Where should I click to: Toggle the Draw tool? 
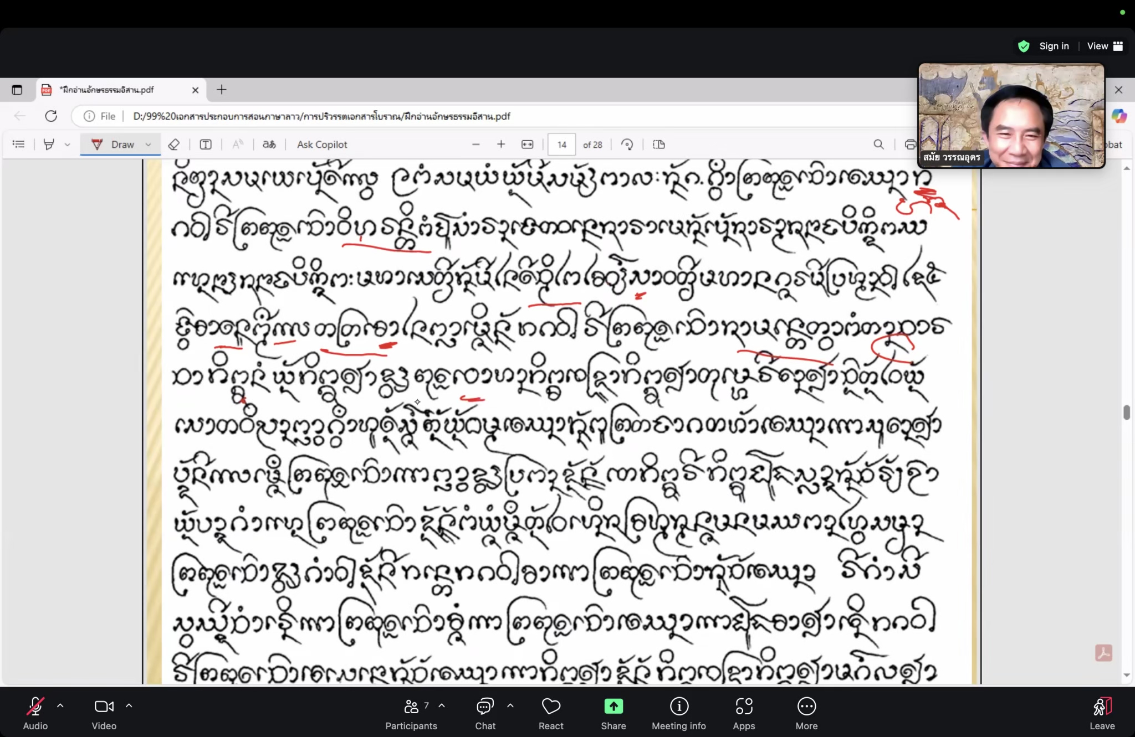[x=113, y=145]
